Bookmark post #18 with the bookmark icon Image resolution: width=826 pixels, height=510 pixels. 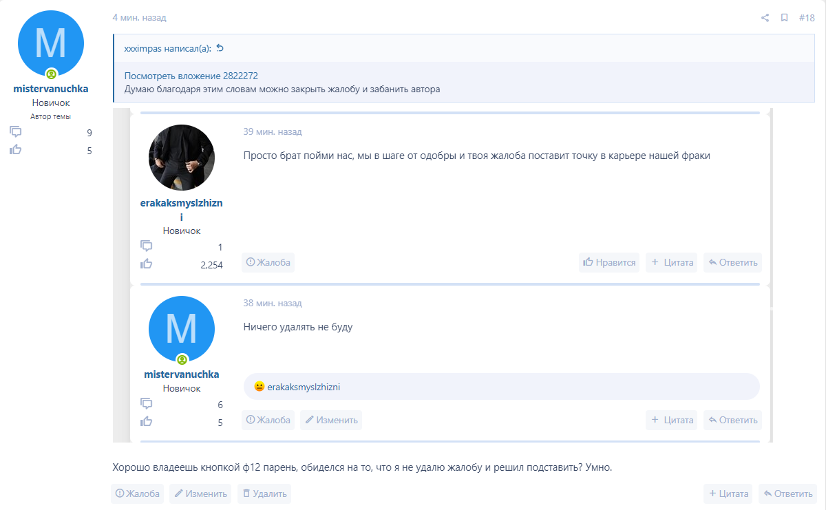click(784, 18)
